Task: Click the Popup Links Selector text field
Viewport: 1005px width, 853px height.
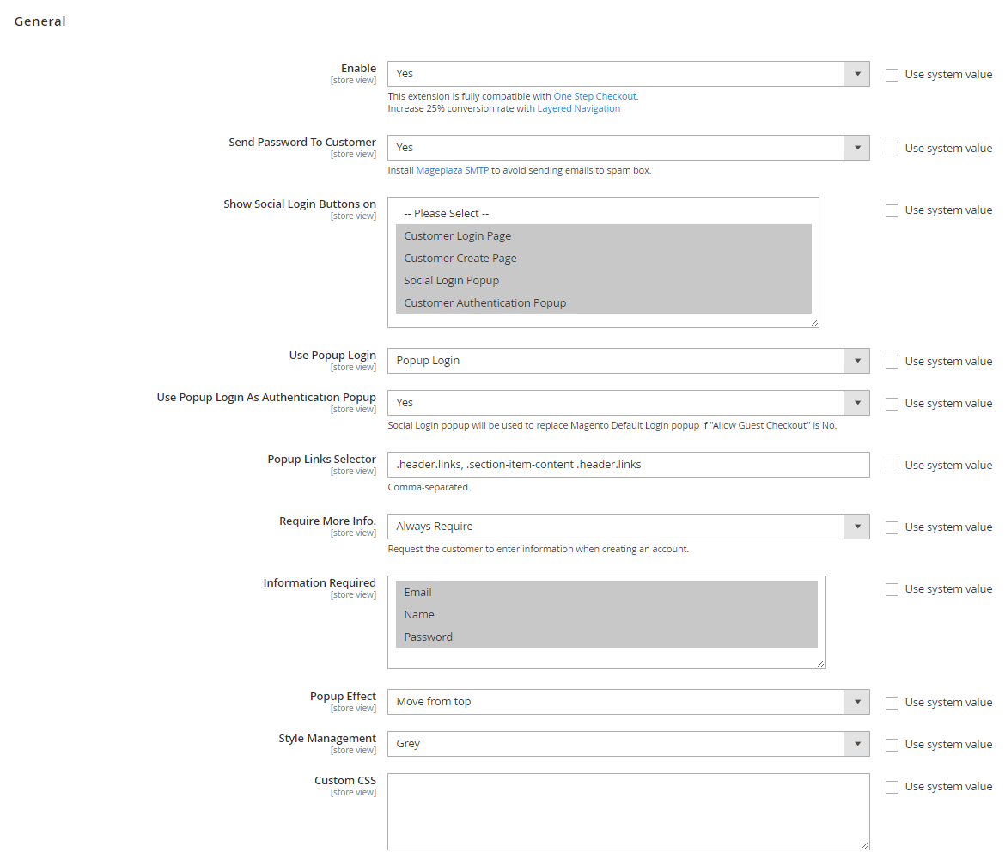Action: tap(628, 465)
